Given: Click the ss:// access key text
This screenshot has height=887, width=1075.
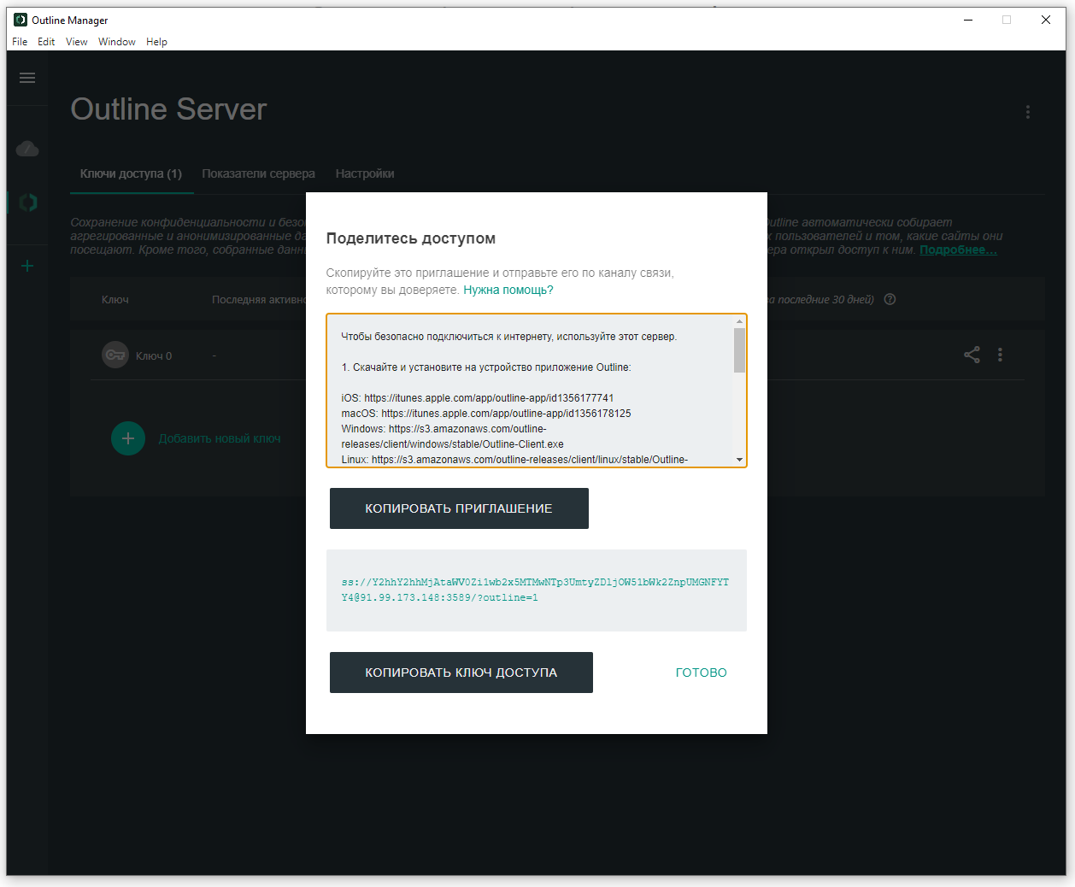Looking at the screenshot, I should 535,590.
